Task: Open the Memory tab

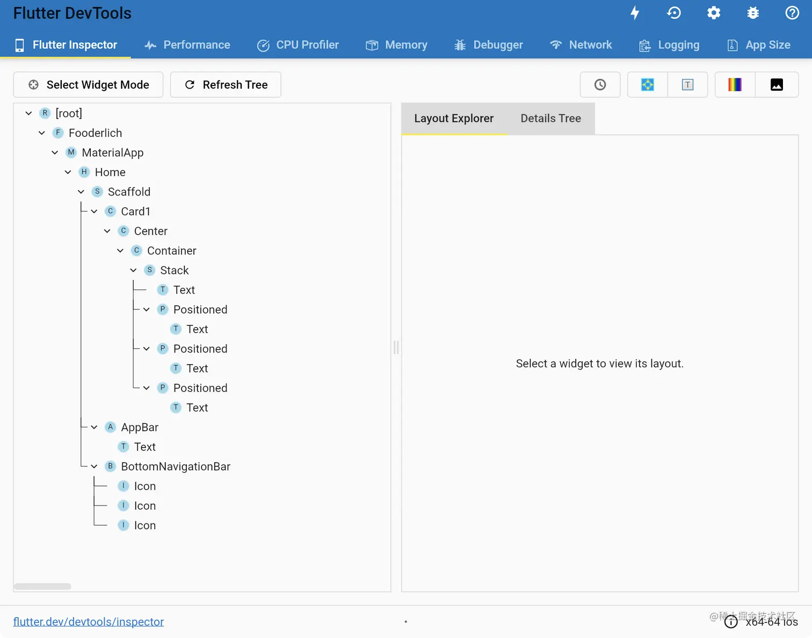Action: 396,45
